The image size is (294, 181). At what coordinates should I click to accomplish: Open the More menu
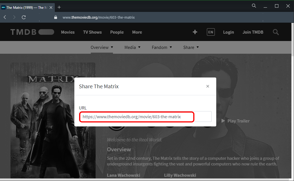tap(137, 32)
